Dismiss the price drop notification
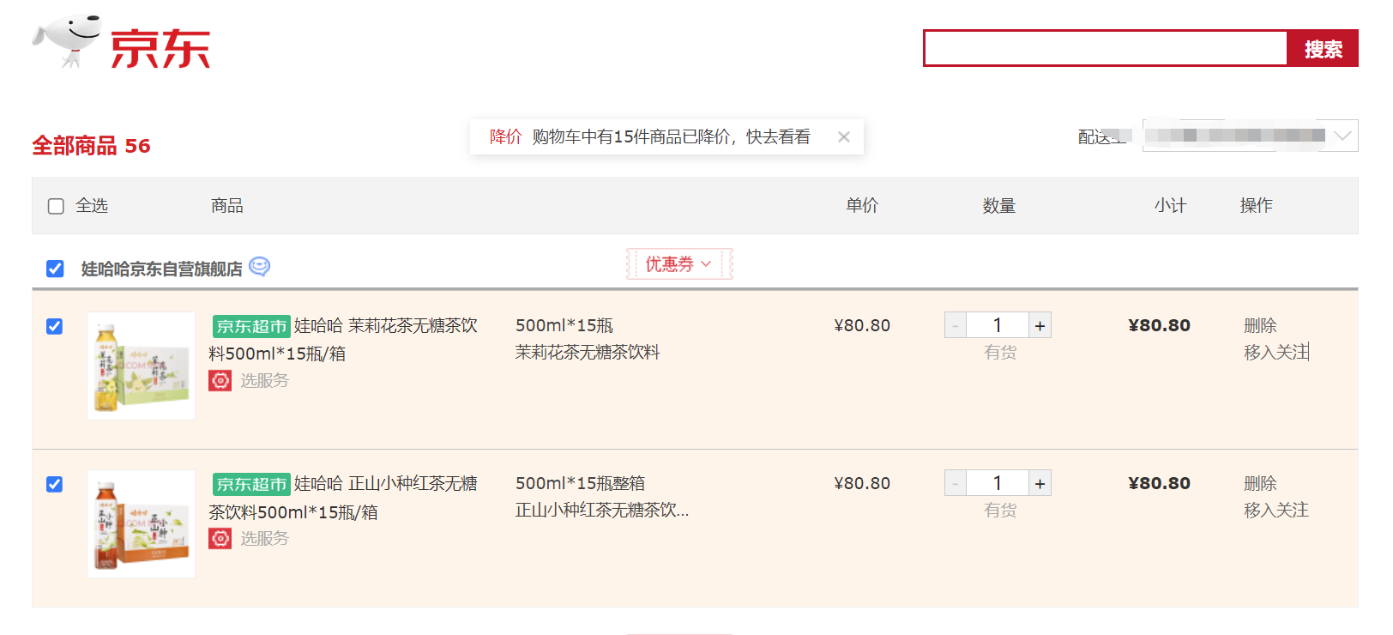Viewport: 1393px width, 635px height. [x=844, y=136]
